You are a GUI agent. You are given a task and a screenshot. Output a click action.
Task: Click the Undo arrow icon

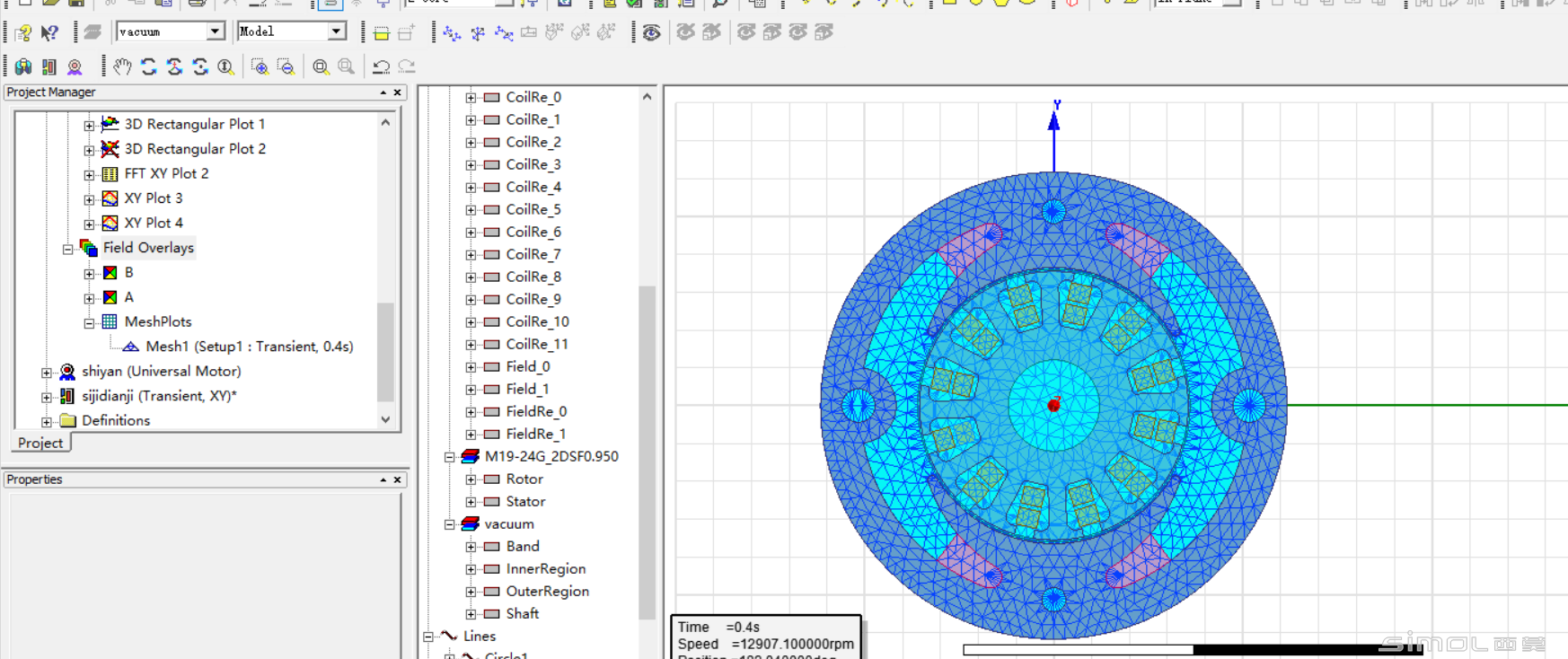(382, 66)
